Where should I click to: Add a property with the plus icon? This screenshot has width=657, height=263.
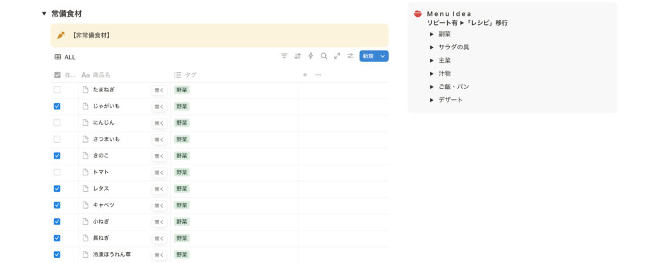point(305,75)
